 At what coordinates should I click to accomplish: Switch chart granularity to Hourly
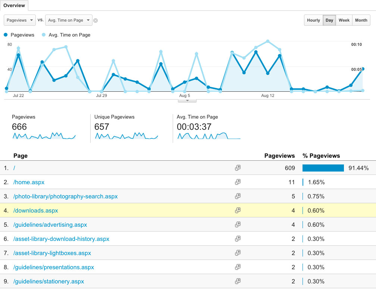(x=313, y=20)
